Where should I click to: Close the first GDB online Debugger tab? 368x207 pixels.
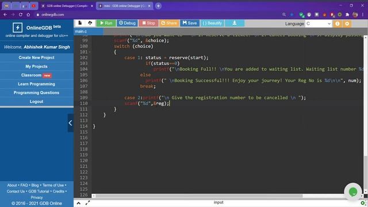[x=92, y=6]
